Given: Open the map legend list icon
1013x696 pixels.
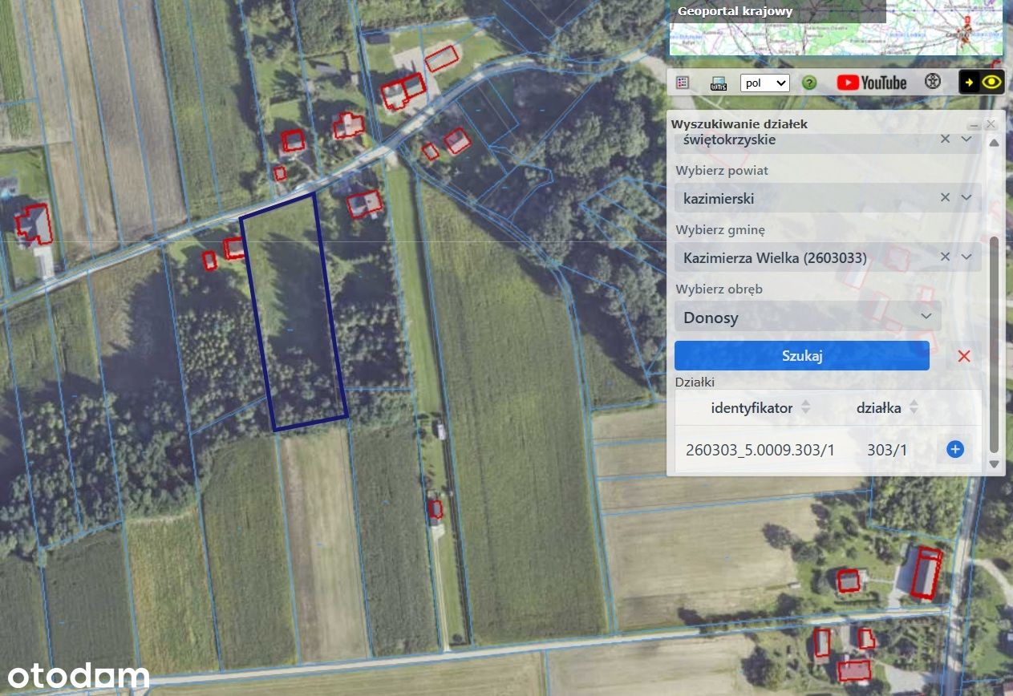Looking at the screenshot, I should [683, 83].
